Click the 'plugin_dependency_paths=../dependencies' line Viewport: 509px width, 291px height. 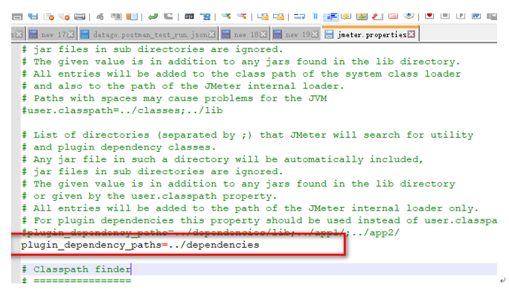click(140, 245)
